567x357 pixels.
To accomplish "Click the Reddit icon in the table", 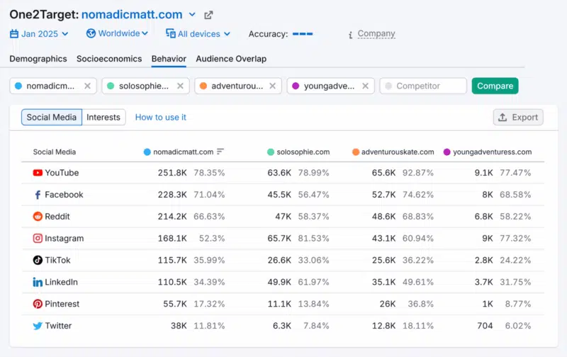I will click(x=38, y=217).
